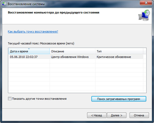Viewport: 154px width, 123px height.
Task: Click the restore computer clock icon
Action: tap(144, 15)
